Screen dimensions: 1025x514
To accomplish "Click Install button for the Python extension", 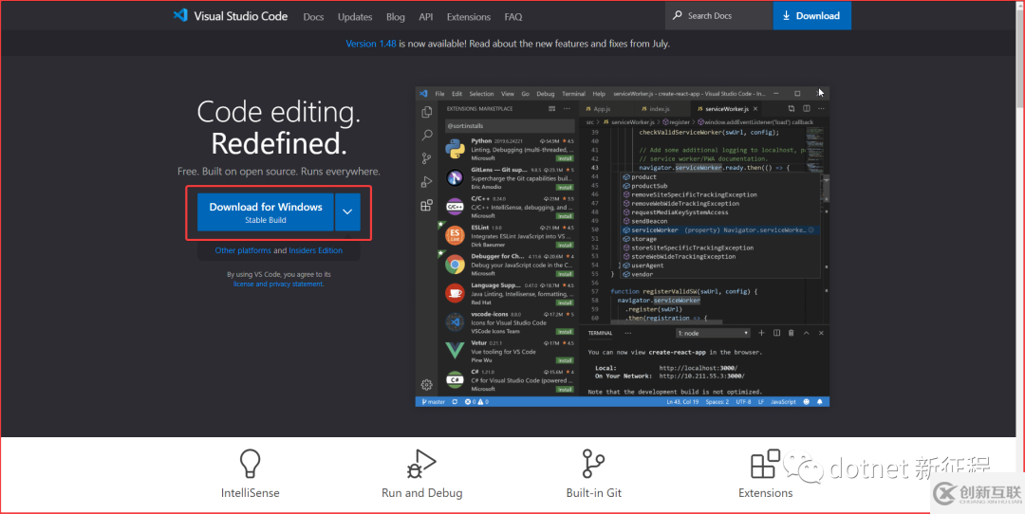I will click(565, 158).
